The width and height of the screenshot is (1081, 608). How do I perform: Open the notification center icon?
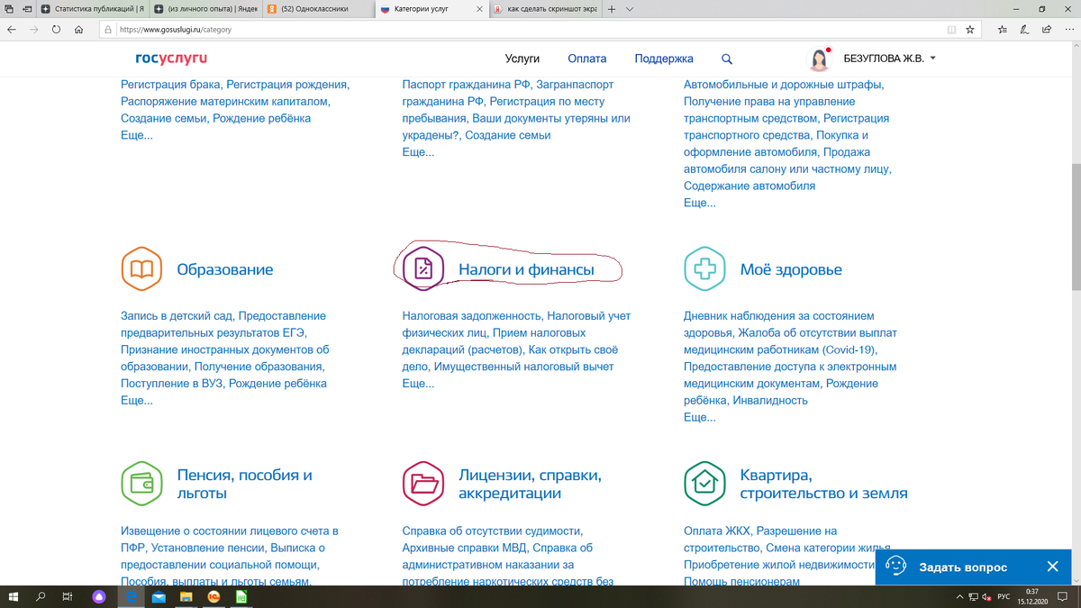coord(1063,597)
